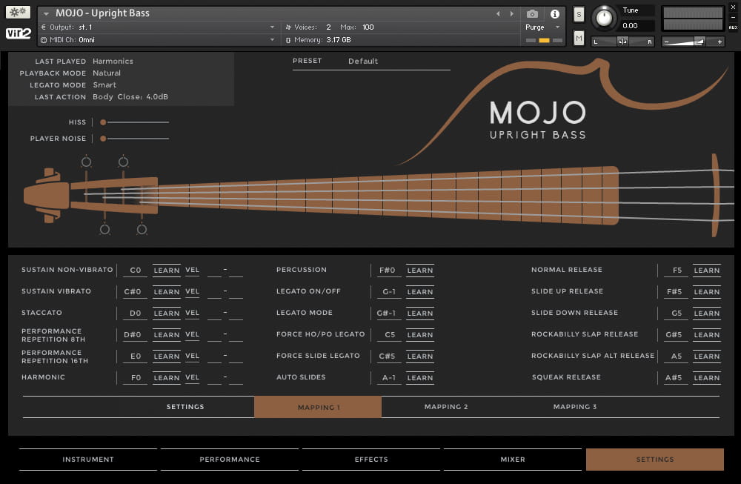Open the Output st.1 dropdown
This screenshot has width=741, height=484.
(158, 27)
